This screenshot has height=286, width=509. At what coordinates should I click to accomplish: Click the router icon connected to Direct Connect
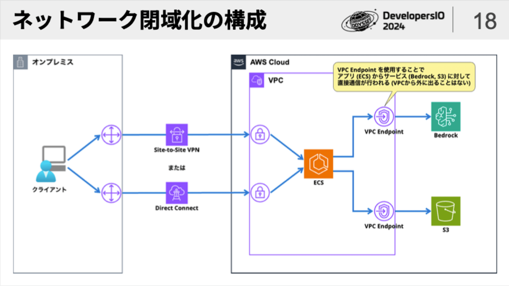coord(111,193)
